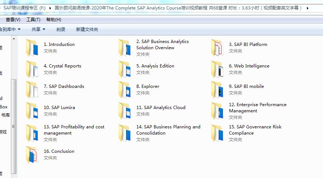Viewport: 323px width, 178px height.
Task: Click the '7. SAP Dashboards' label
Action: coord(64,86)
